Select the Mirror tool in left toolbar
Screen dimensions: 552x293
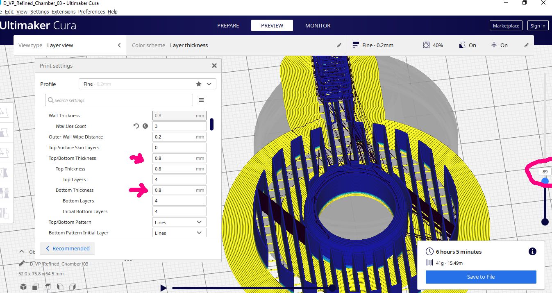coord(5,172)
